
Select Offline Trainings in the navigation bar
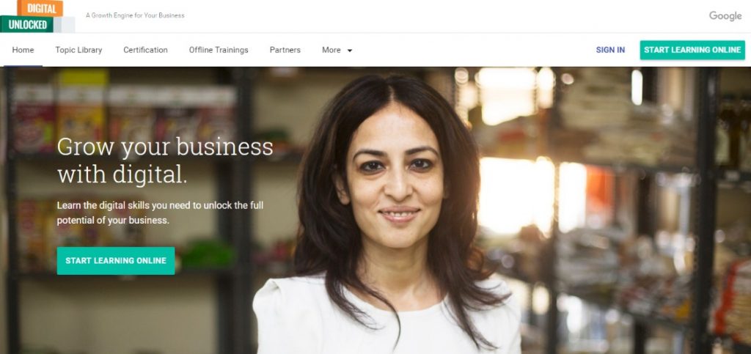point(219,50)
